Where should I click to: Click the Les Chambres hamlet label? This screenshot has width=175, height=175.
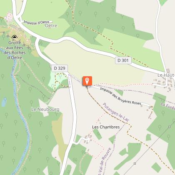click(x=106, y=127)
